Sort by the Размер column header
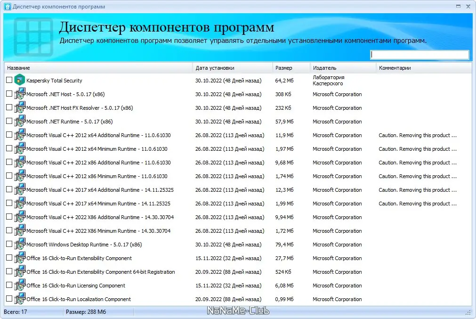476x319 pixels. point(291,68)
